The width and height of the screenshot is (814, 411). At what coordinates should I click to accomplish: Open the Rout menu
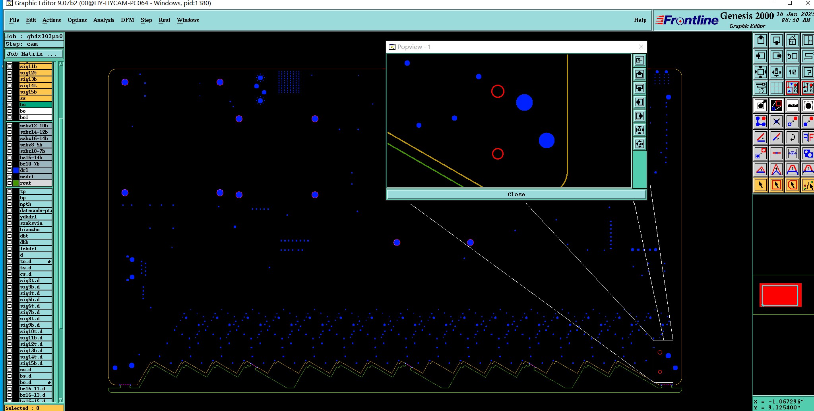click(165, 20)
